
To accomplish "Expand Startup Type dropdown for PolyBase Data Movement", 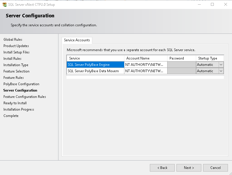I will pos(221,71).
